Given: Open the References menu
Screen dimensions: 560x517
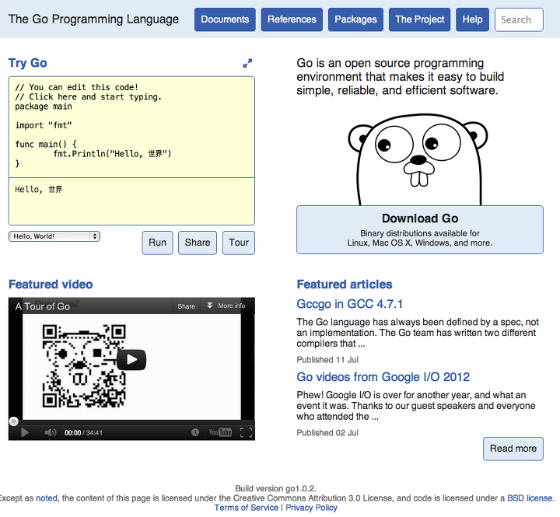Looking at the screenshot, I should pos(292,19).
